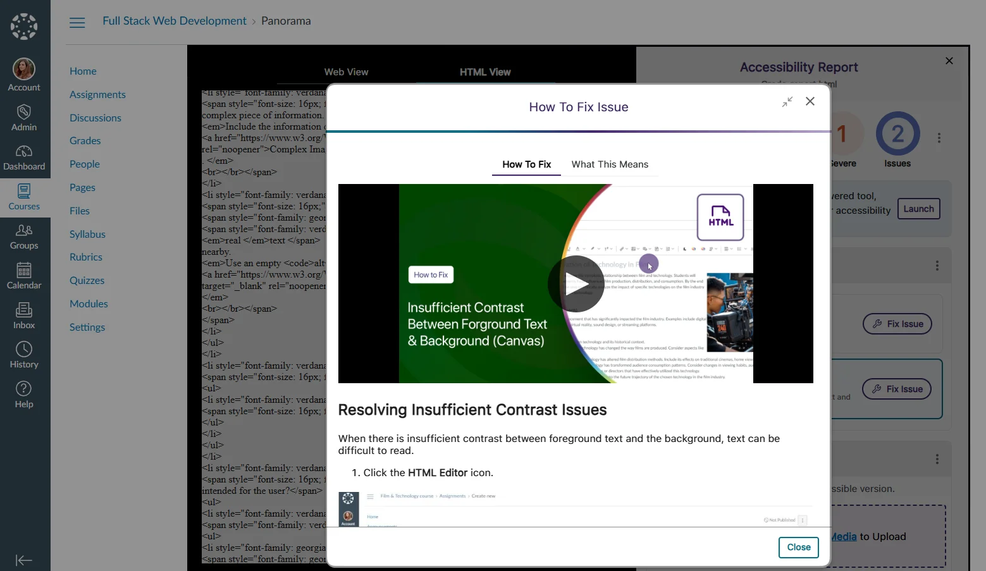986x571 pixels.
Task: Click the Launch button in accessibility panel
Action: tap(918, 209)
